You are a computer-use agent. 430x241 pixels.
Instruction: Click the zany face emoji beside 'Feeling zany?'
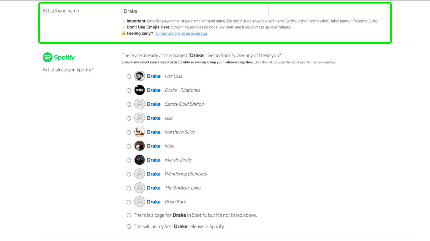coord(124,33)
